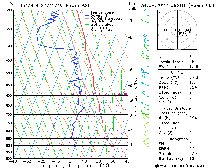Click the '−40' temperature axis label

(13, 161)
